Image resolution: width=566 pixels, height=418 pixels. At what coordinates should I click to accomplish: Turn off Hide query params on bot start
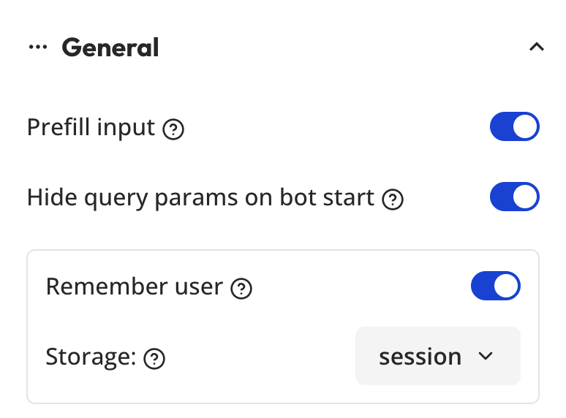[514, 197]
